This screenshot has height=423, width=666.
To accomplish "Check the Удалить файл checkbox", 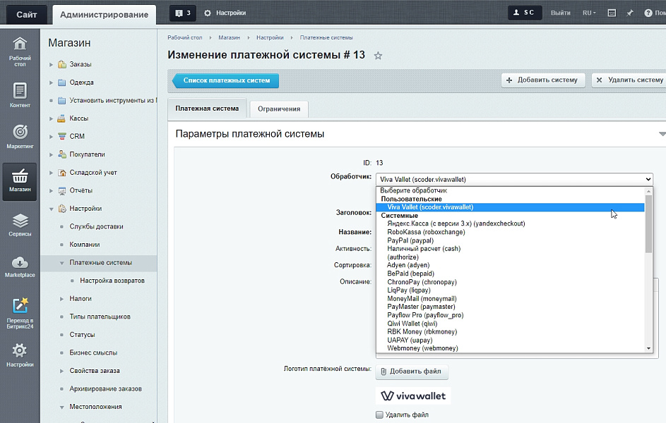I will click(380, 415).
